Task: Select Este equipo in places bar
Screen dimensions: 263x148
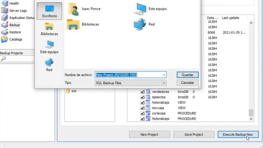Action: 49,47
